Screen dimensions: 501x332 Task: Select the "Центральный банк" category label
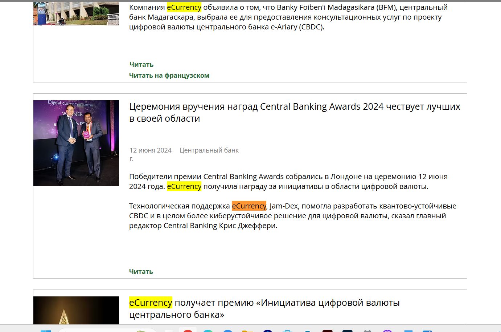click(209, 150)
